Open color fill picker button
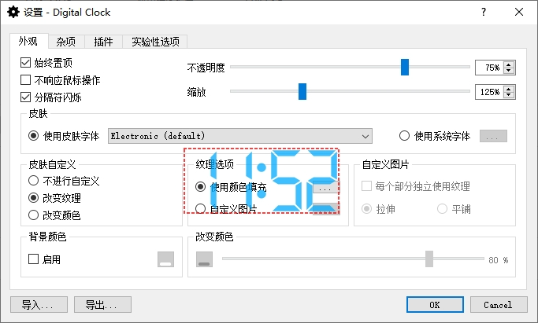The width and height of the screenshot is (538, 323). click(x=325, y=188)
